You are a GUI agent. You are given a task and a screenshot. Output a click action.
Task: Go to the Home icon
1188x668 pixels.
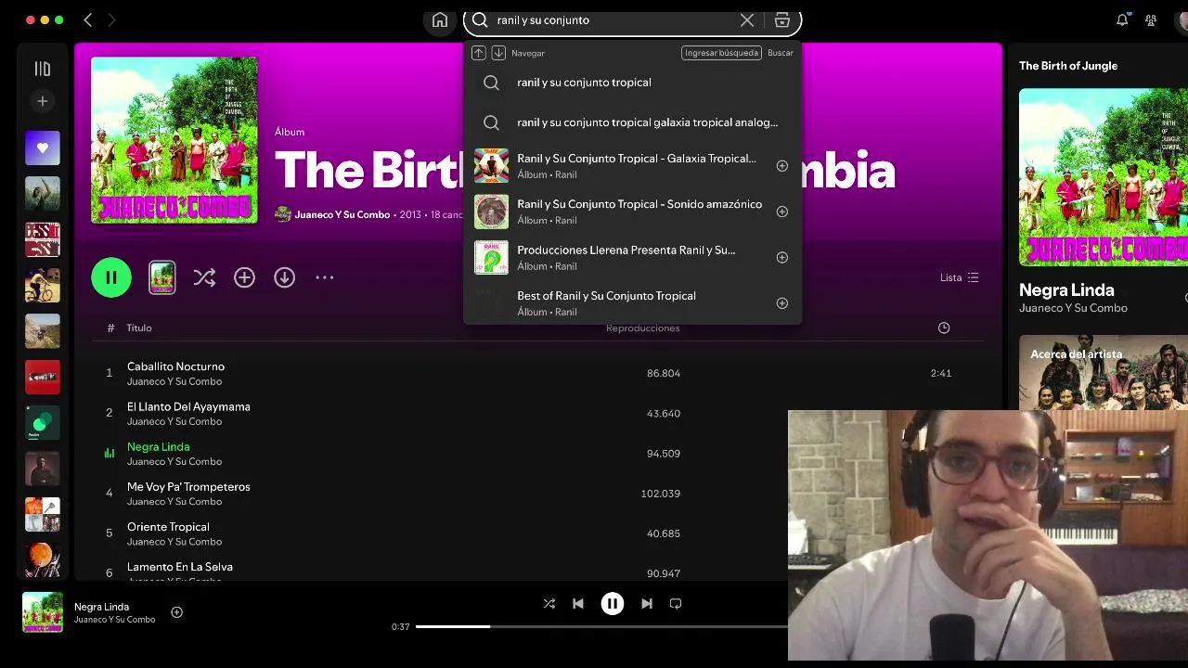(x=440, y=19)
